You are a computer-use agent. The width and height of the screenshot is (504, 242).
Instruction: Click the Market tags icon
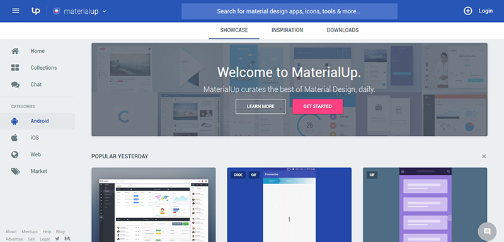[15, 171]
